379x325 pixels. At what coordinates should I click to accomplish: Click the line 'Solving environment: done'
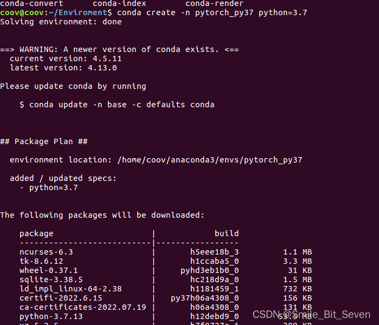61,22
